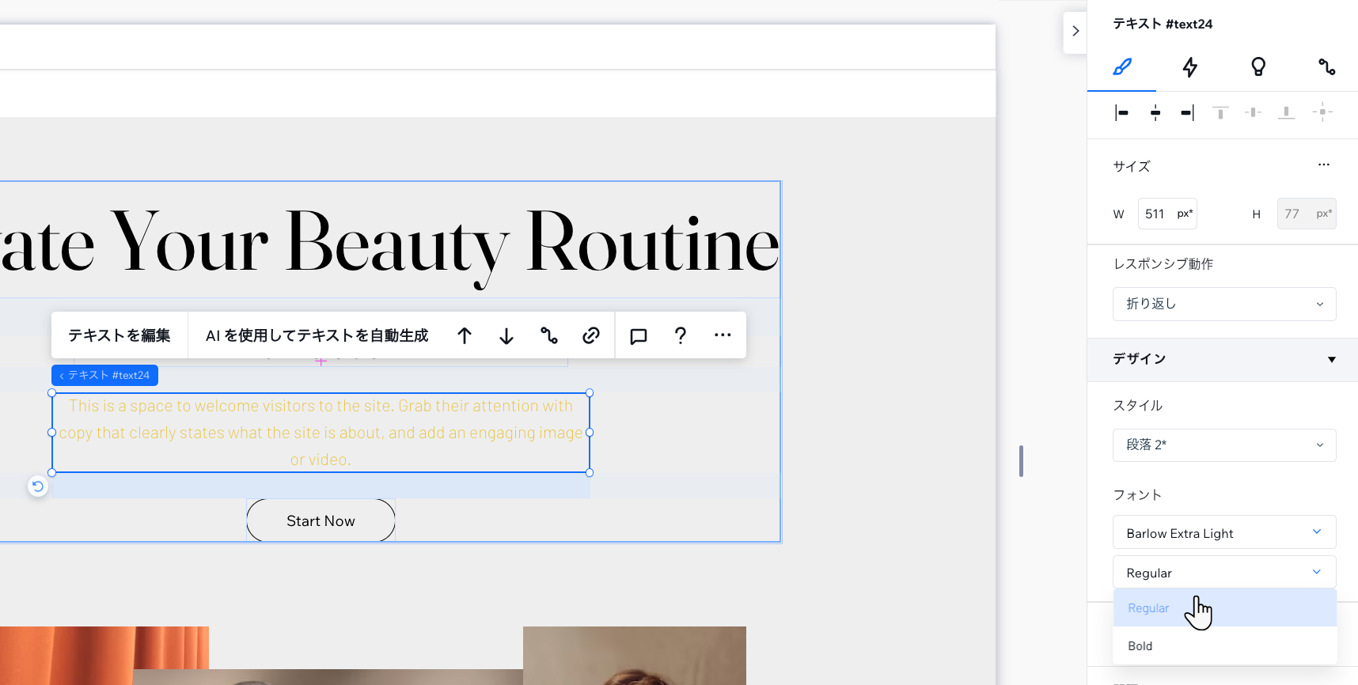
Task: Open the Barlow Extra Light font dropdown
Action: click(1224, 532)
